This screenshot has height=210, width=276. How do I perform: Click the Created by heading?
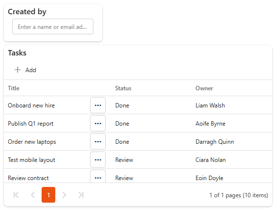(27, 12)
